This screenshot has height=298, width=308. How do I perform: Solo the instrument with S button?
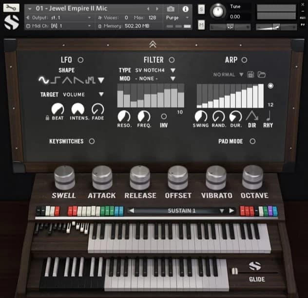[201, 9]
